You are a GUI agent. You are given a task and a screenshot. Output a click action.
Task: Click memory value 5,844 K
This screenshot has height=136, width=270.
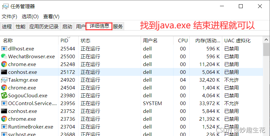(x=211, y=111)
